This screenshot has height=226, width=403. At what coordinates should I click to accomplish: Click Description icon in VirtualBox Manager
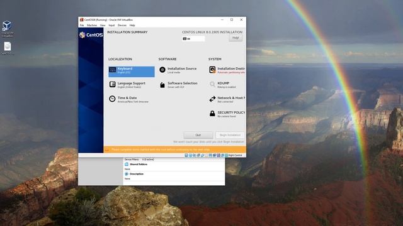coord(127,174)
